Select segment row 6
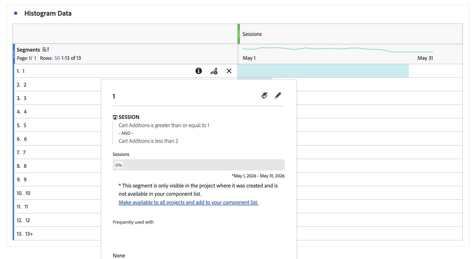Screen dimensions: 476x259 click(57, 139)
